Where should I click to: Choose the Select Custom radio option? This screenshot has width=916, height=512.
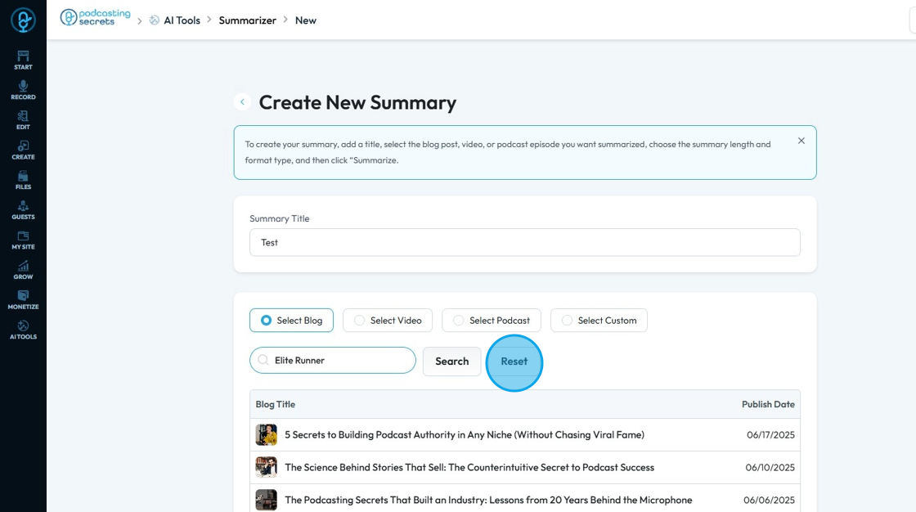[567, 321]
